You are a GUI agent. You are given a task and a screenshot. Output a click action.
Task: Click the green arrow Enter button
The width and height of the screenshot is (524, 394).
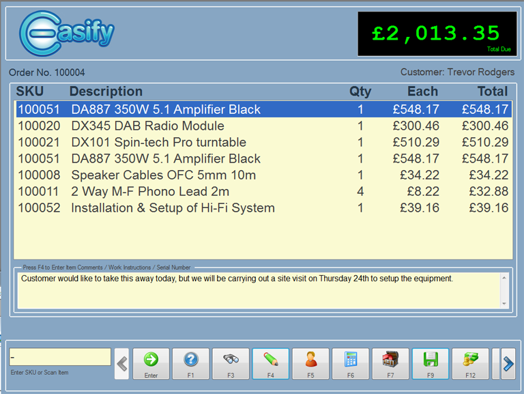151,363
